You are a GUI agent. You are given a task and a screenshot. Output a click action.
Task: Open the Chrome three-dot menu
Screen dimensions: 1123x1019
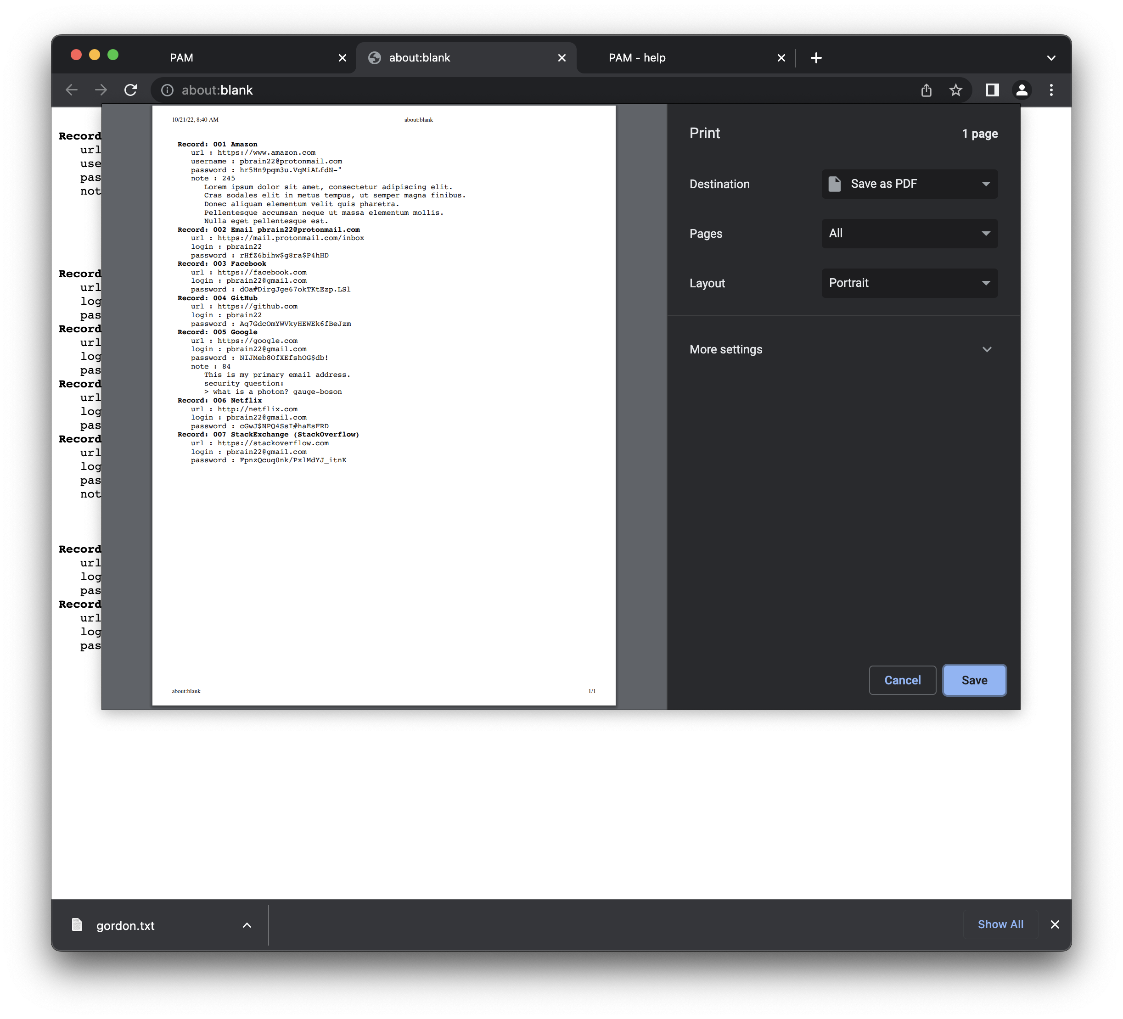[x=1051, y=90]
